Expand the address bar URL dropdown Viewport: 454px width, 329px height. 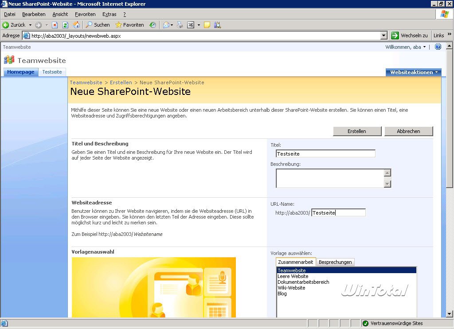tap(384, 35)
